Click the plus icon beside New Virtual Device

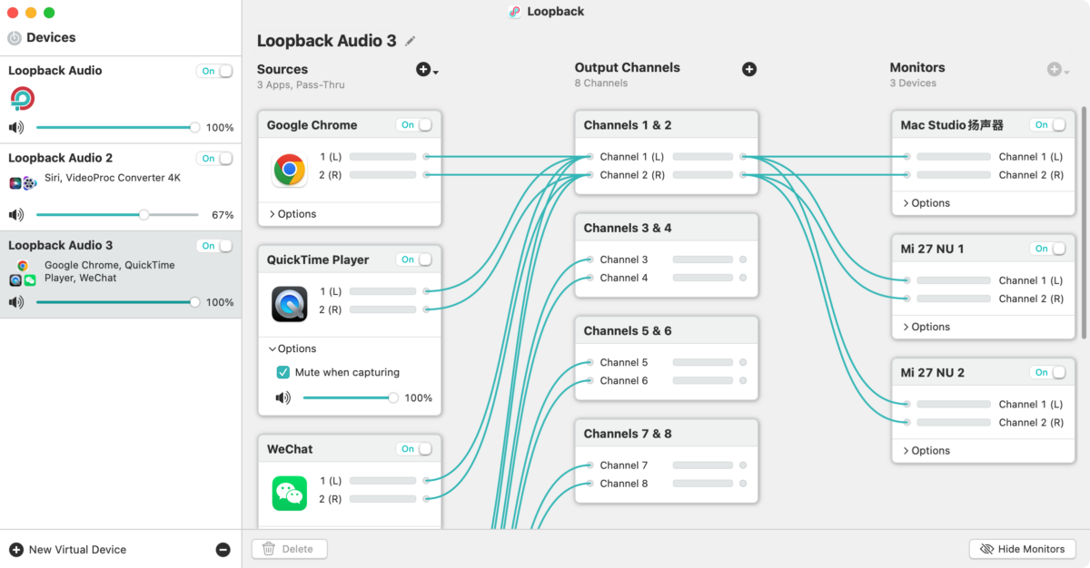coord(16,550)
